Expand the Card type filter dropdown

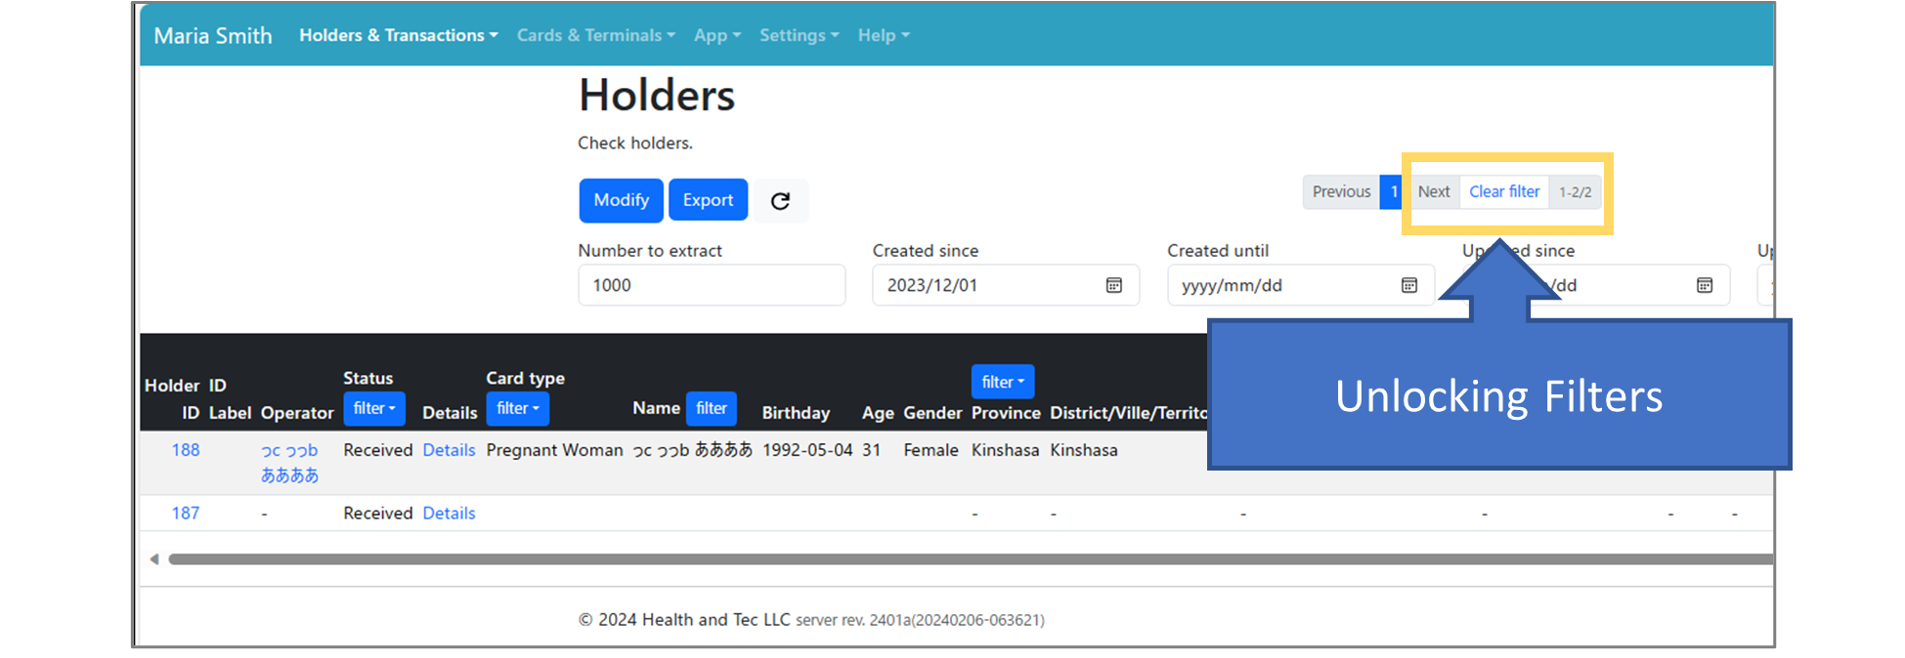(517, 409)
